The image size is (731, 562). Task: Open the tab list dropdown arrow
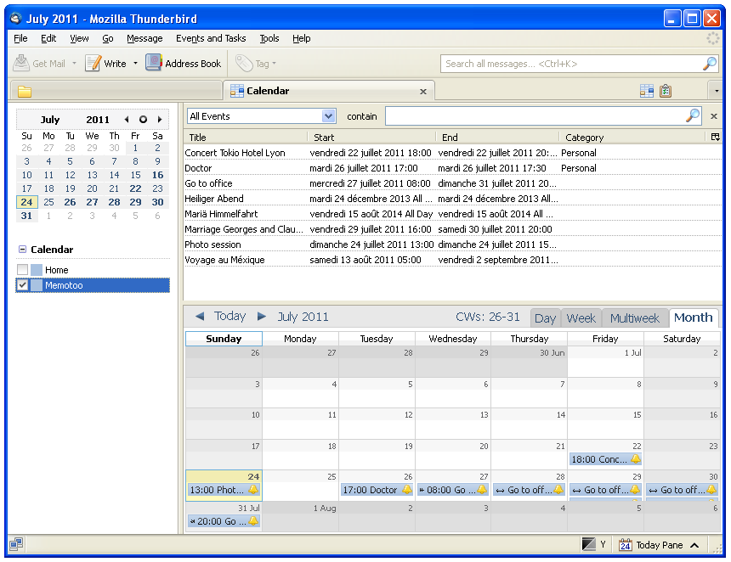pos(716,91)
